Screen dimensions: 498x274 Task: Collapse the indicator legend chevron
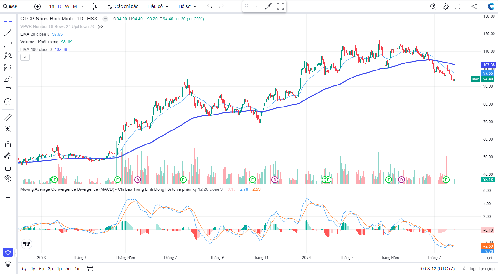[25, 57]
